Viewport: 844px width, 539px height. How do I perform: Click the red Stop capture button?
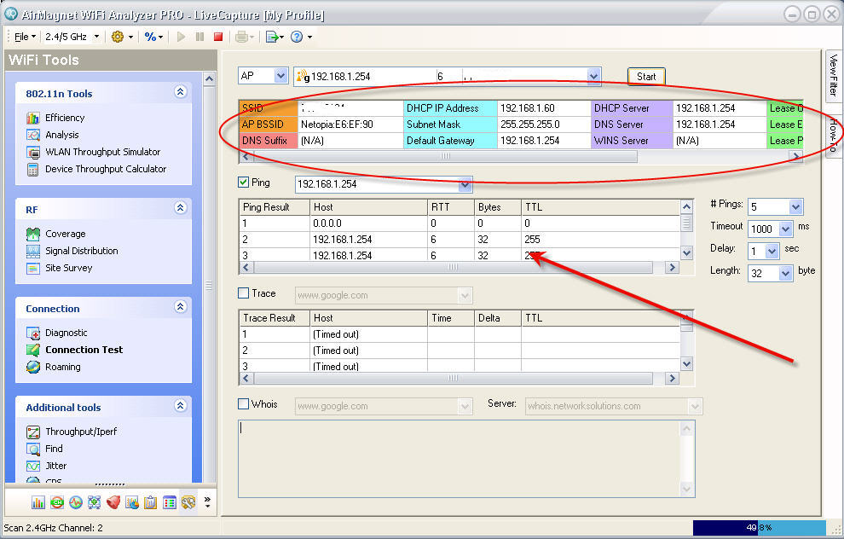coord(218,37)
